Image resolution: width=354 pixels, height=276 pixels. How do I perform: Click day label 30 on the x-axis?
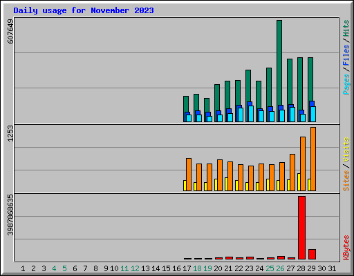tap(322, 268)
